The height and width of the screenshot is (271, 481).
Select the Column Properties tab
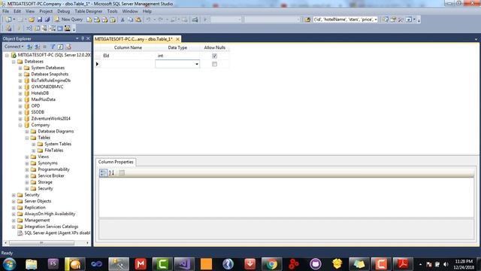click(116, 162)
